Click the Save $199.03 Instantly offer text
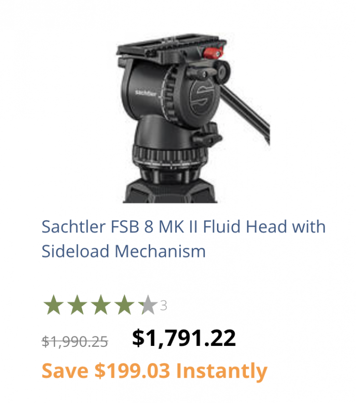 (154, 371)
